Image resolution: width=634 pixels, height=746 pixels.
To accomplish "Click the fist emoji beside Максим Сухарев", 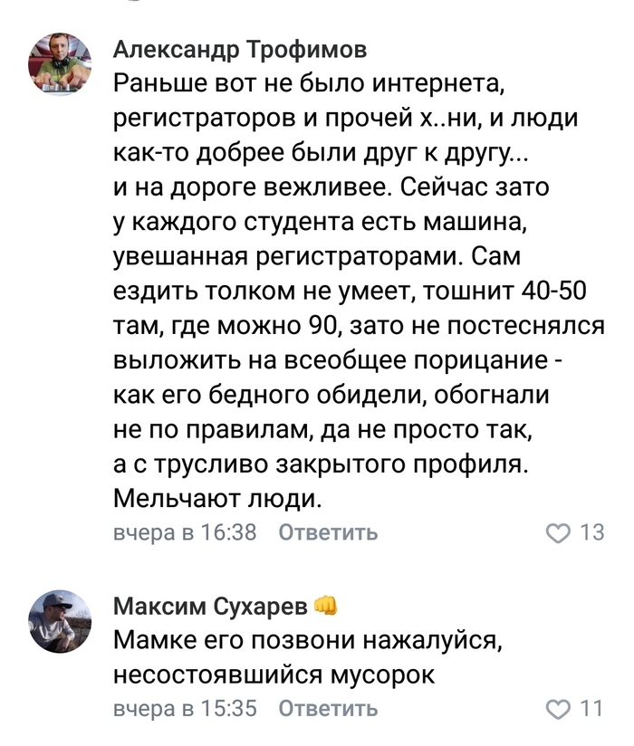I will pyautogui.click(x=326, y=606).
